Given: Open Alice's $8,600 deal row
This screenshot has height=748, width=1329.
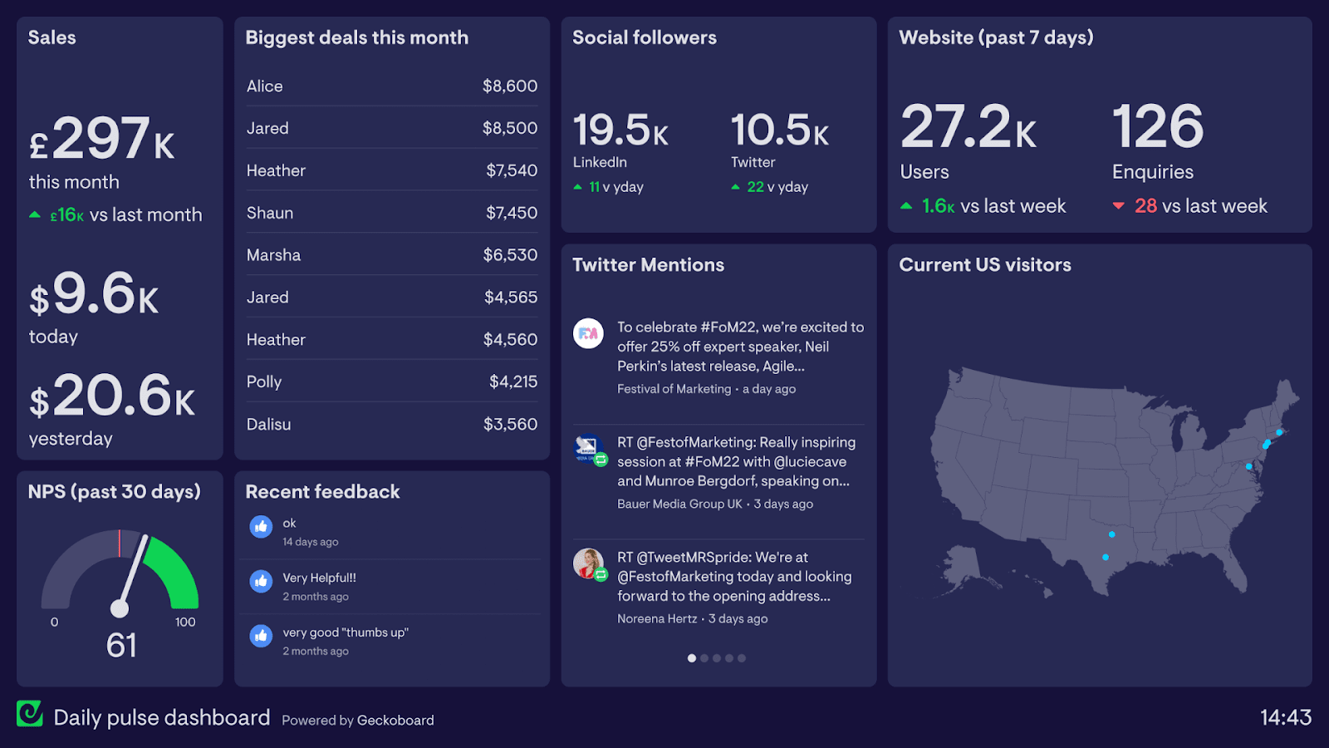Looking at the screenshot, I should pos(391,86).
